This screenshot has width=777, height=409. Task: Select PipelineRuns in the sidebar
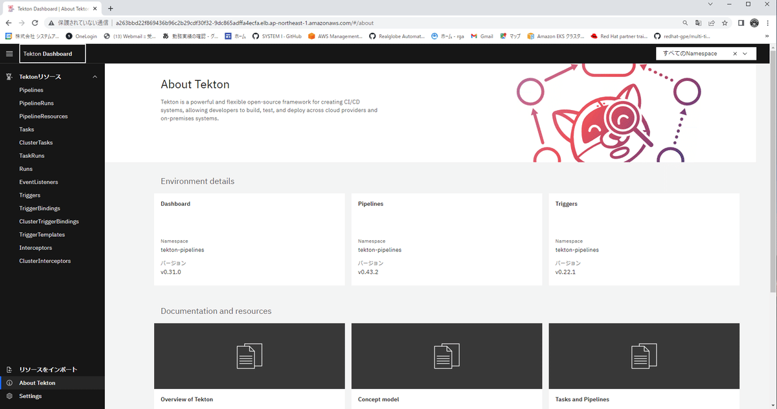[38, 102]
